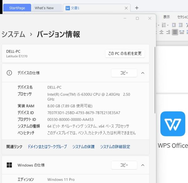The width and height of the screenshot is (188, 183).
Task: Select the 文書1 document tab
Action: pyautogui.click(x=97, y=8)
